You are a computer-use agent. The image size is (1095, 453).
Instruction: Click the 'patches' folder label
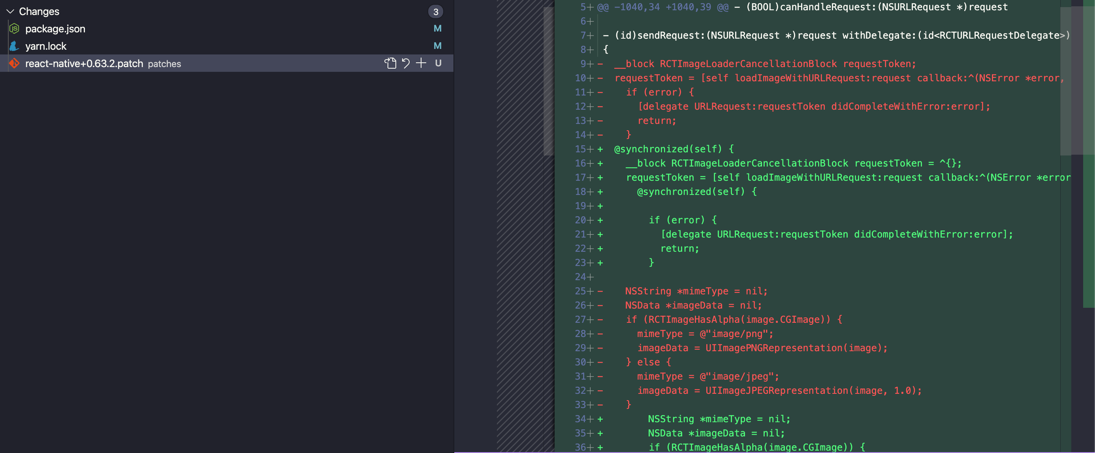(164, 64)
